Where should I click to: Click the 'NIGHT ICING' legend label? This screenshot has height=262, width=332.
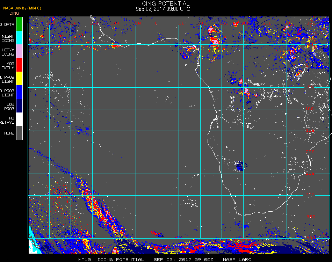(x=8, y=38)
